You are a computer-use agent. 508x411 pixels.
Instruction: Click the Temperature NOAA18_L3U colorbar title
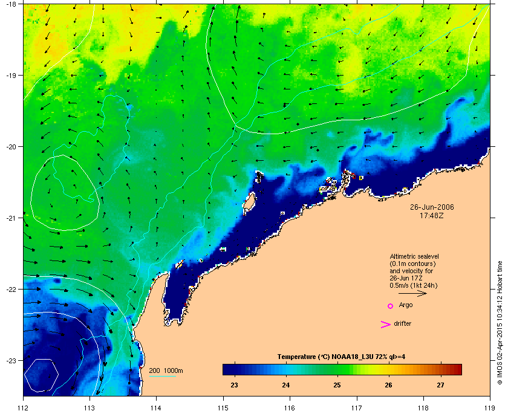point(341,357)
